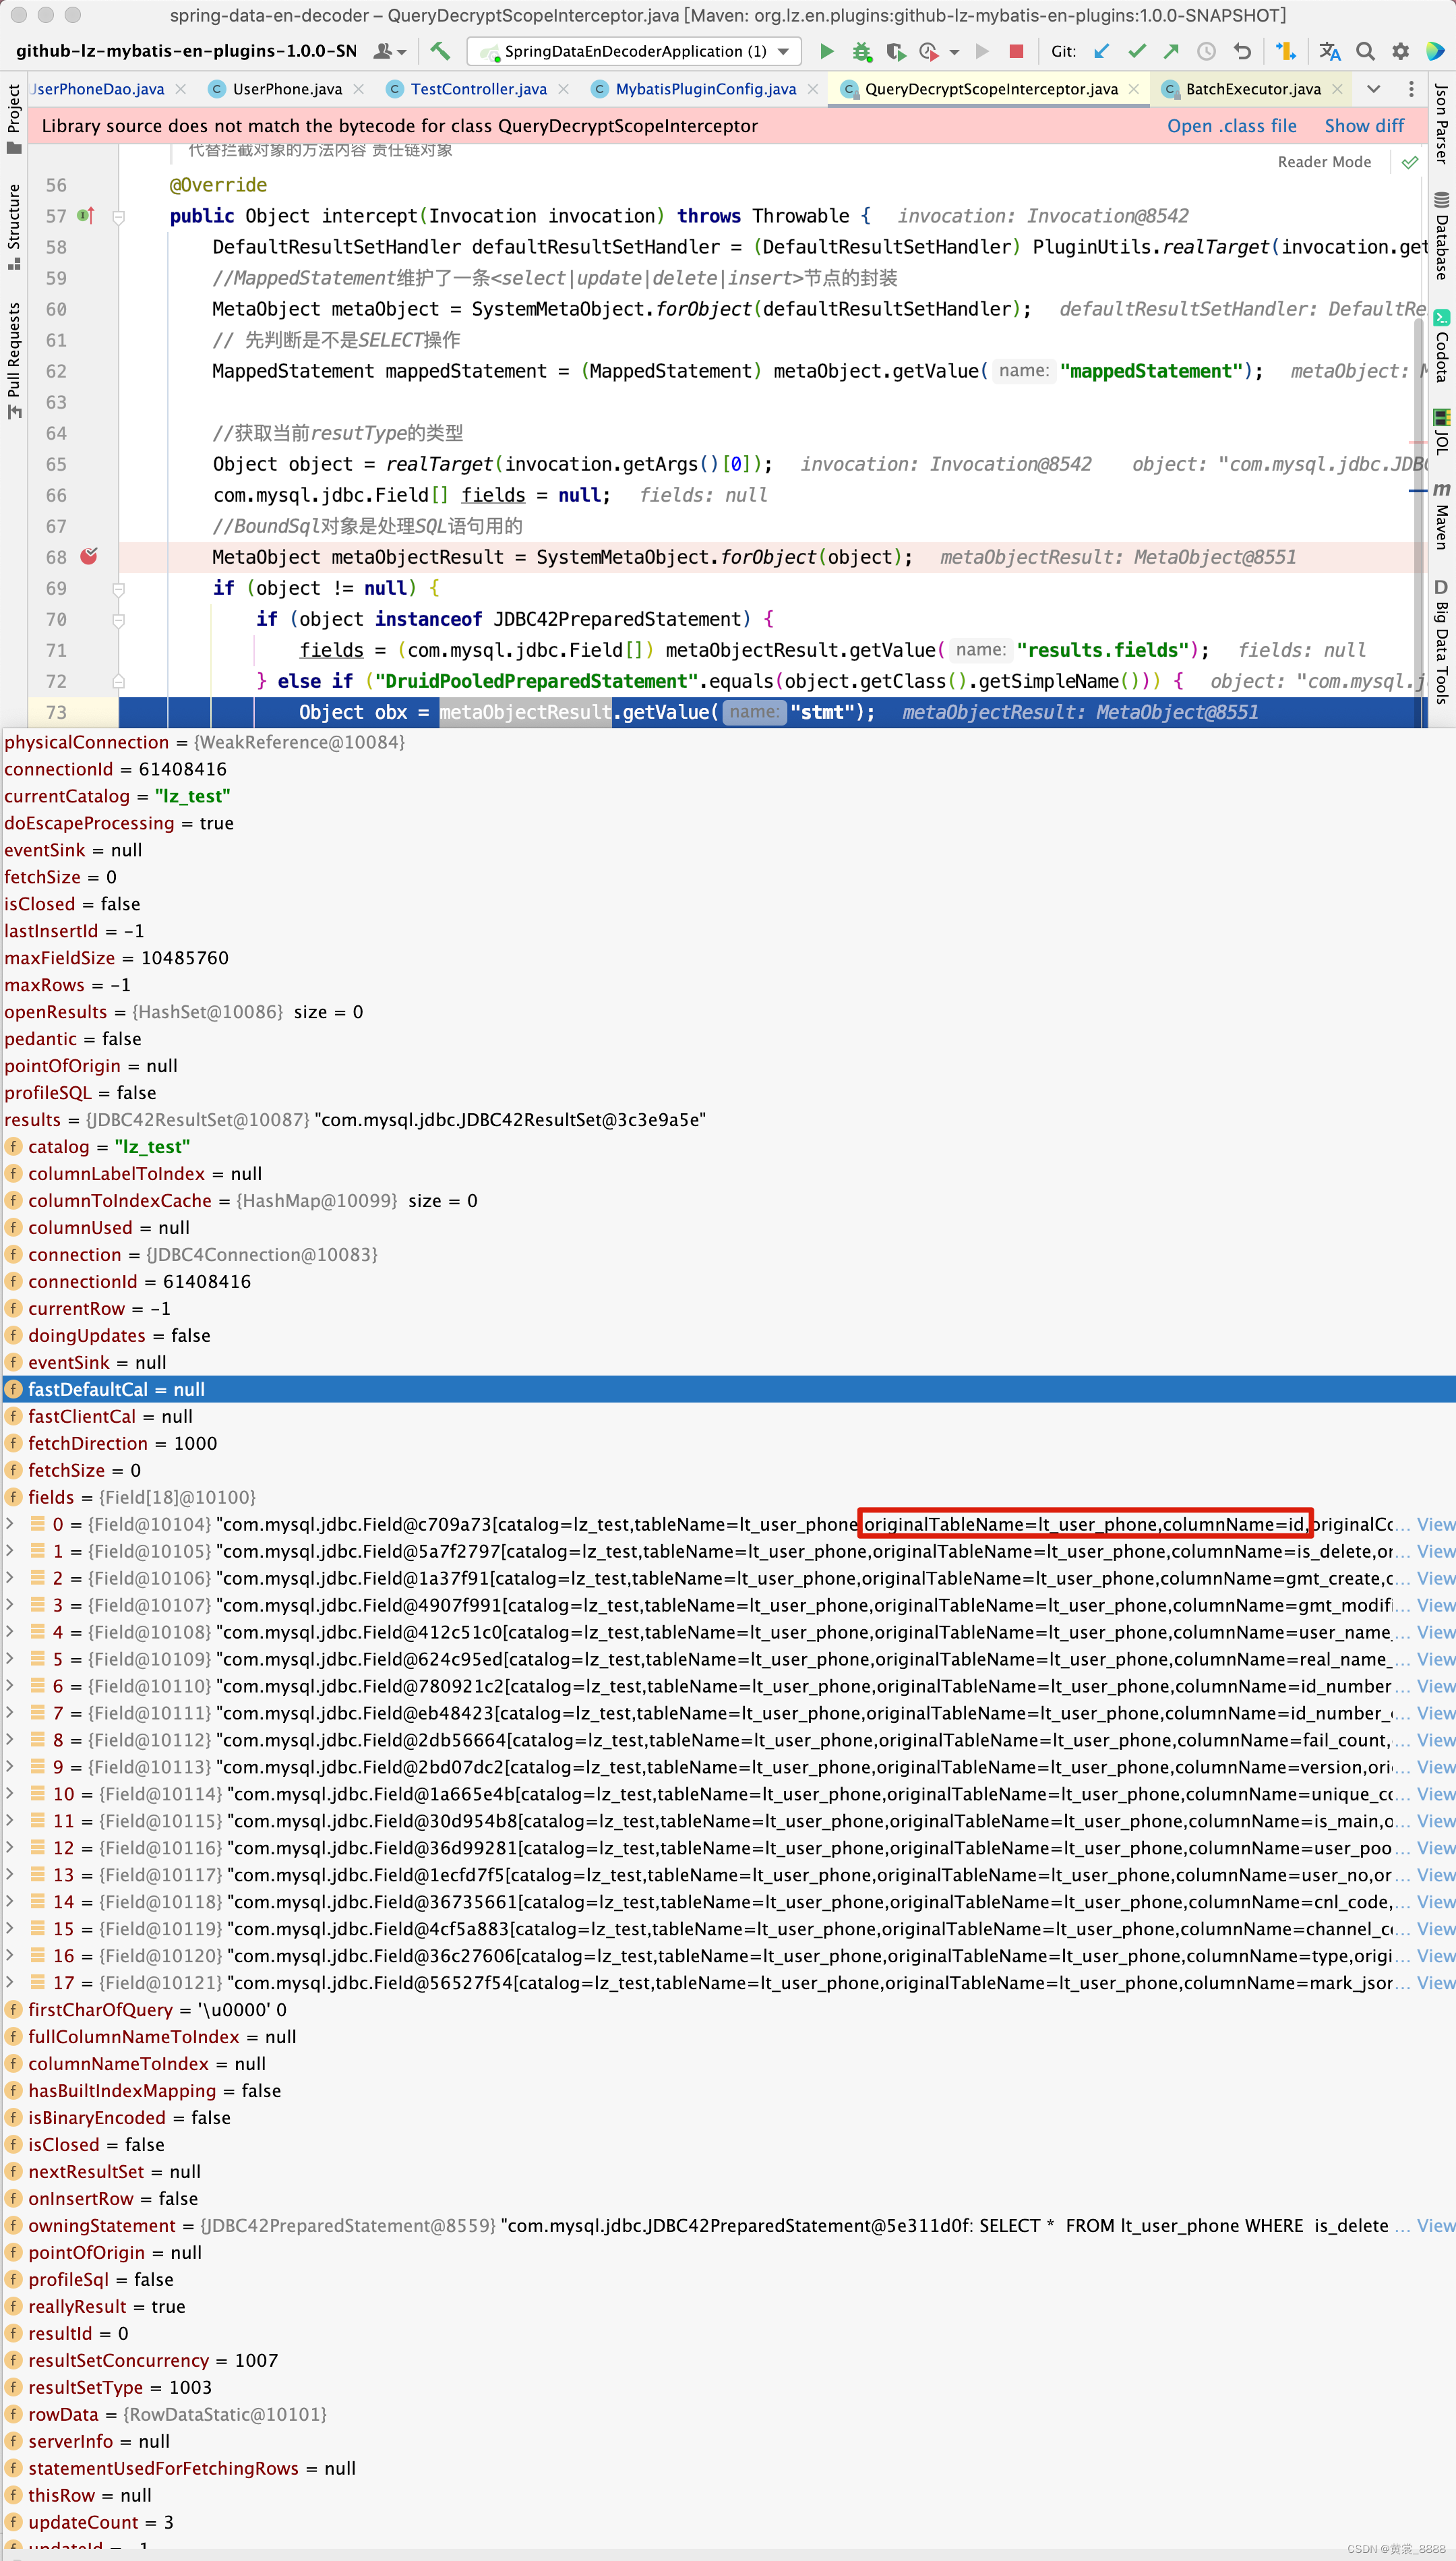Open Git history clock icon
This screenshot has height=2561, width=1456.
coord(1207,51)
